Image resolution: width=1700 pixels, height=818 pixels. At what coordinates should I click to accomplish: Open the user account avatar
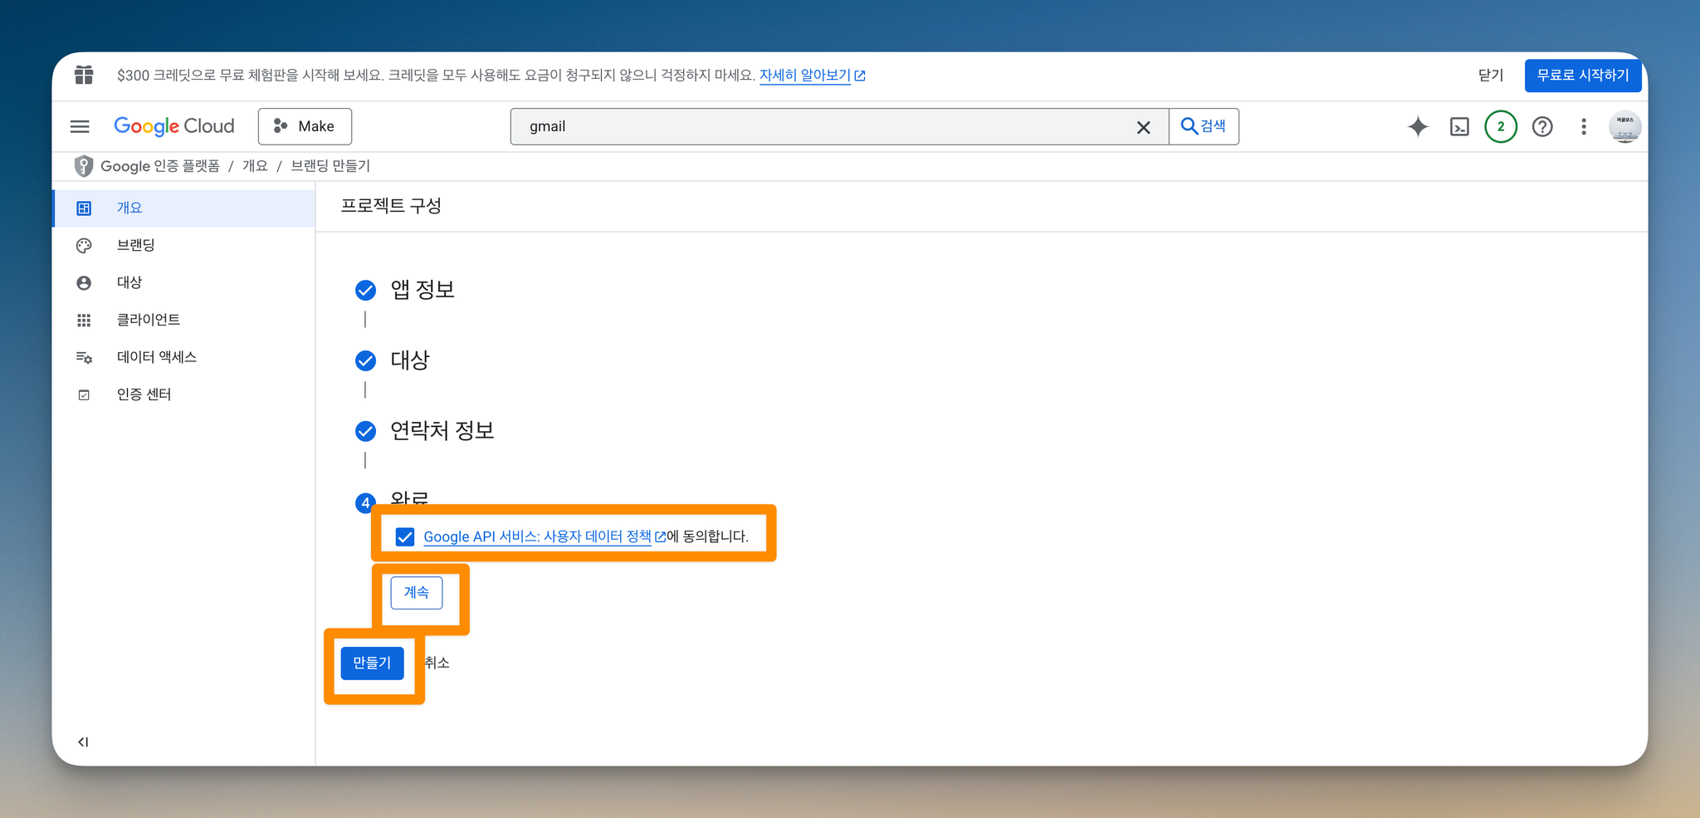point(1624,126)
